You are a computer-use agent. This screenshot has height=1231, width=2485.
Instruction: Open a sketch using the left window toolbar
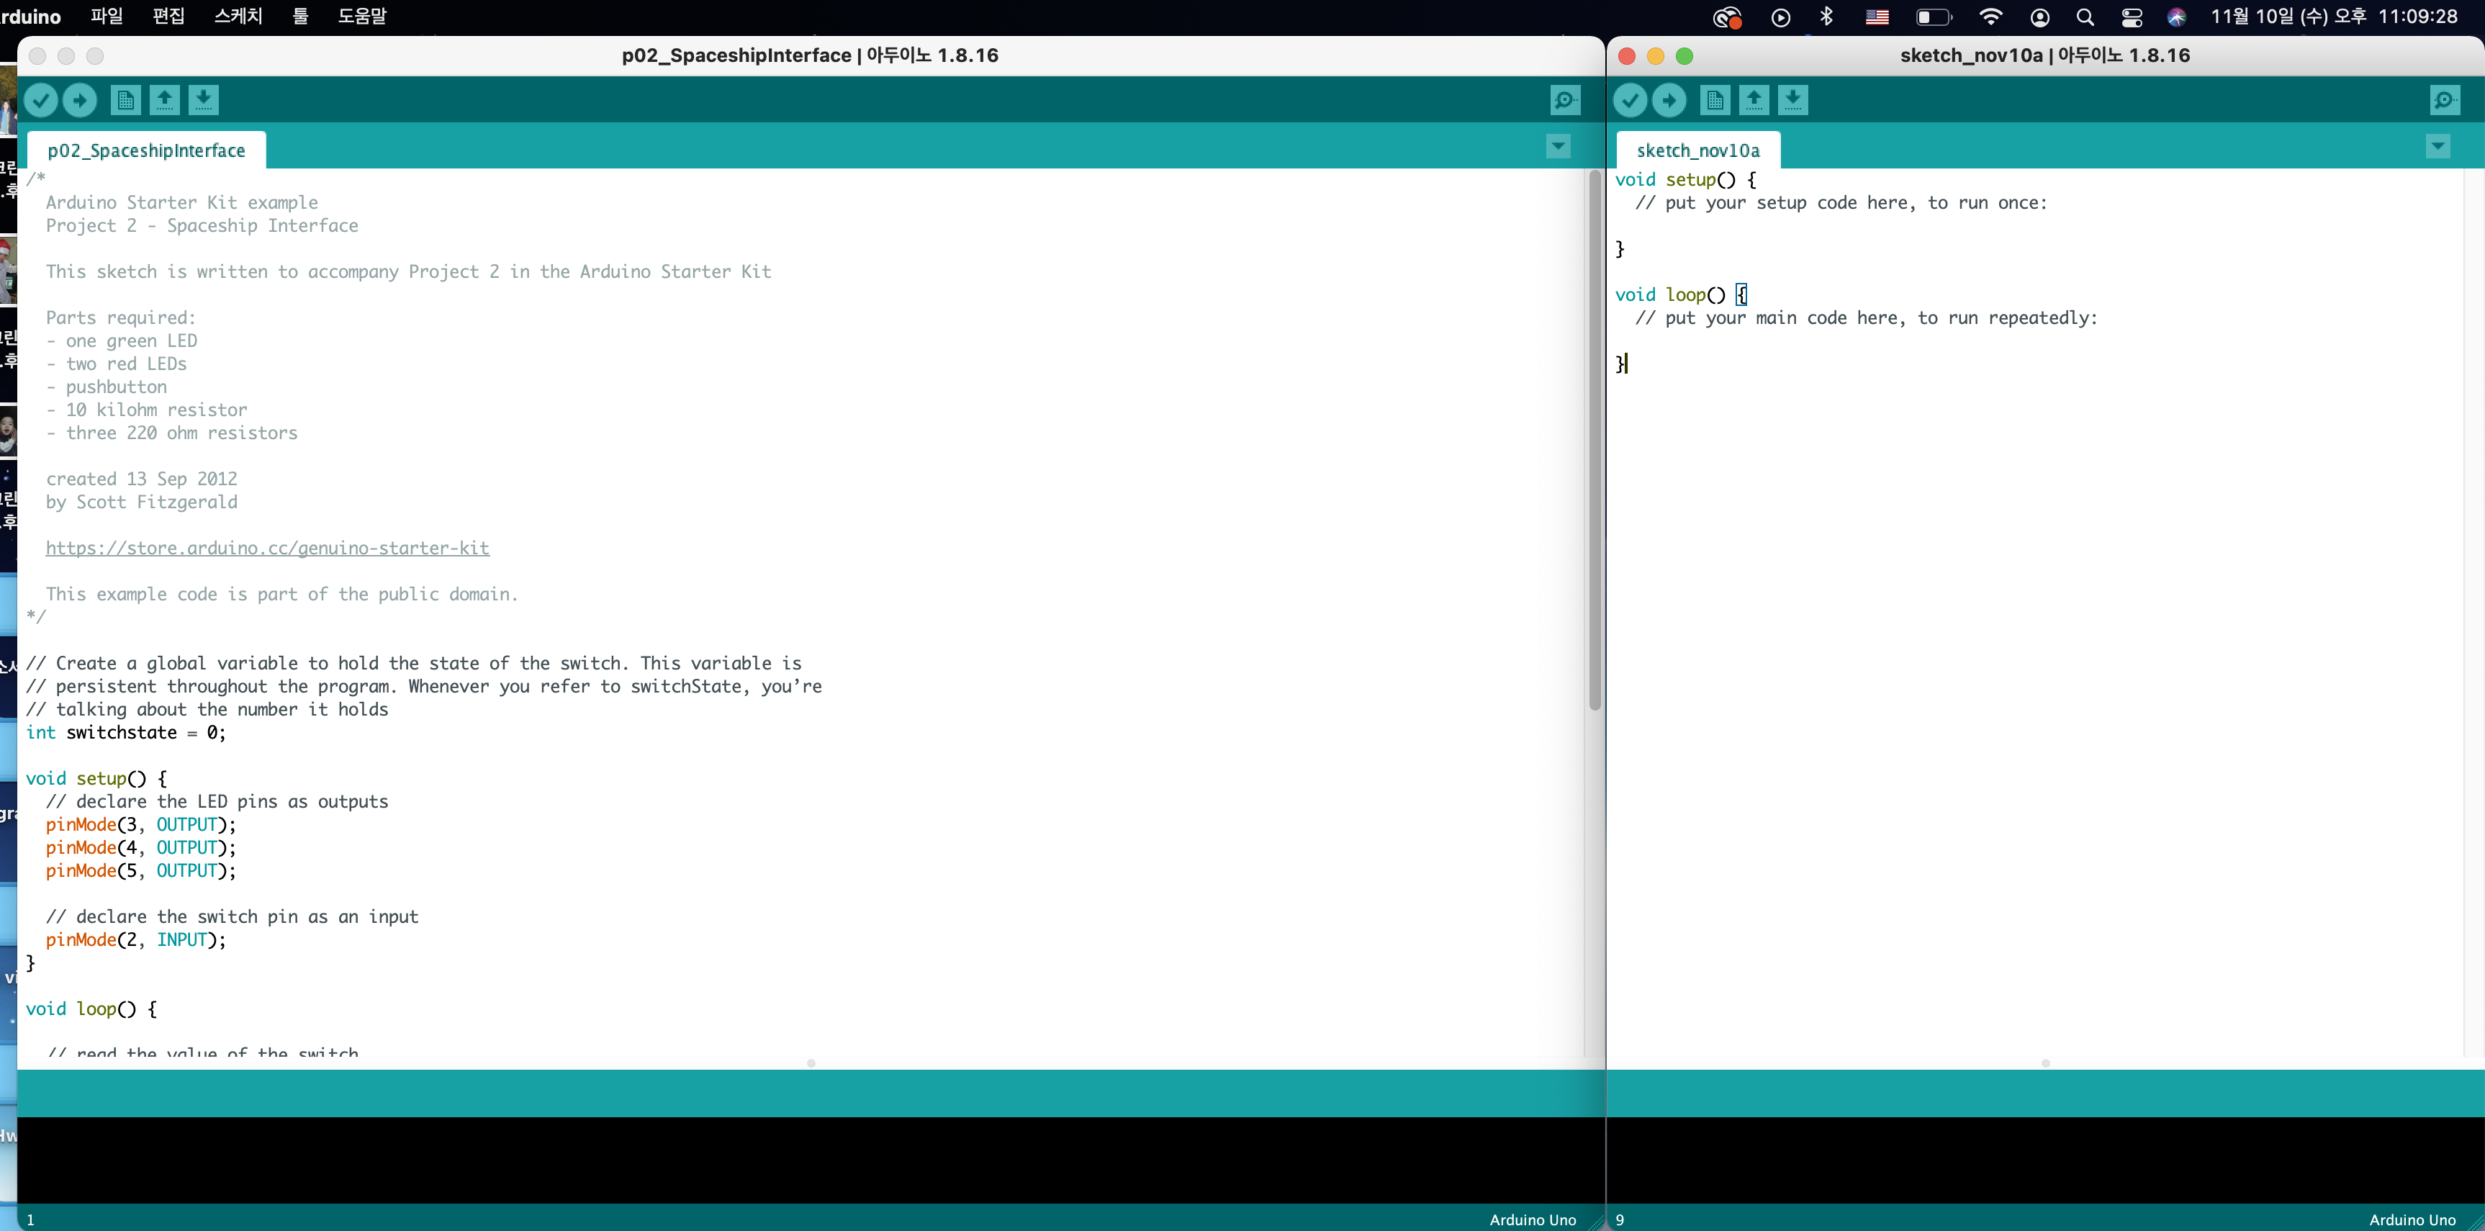pos(164,99)
